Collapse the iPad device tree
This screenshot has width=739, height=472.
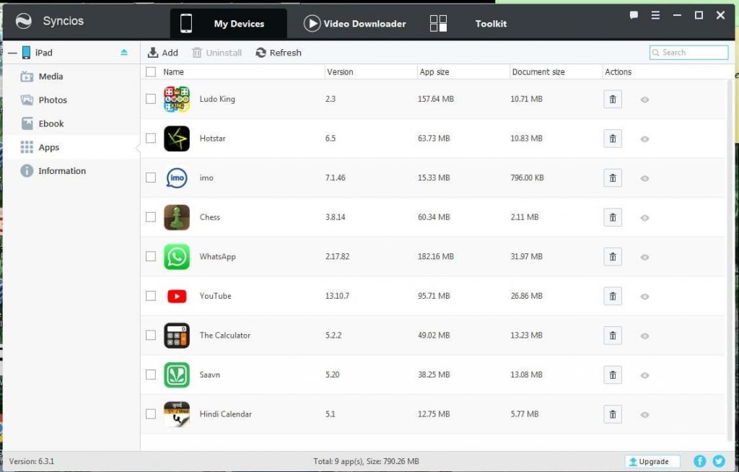coord(12,53)
